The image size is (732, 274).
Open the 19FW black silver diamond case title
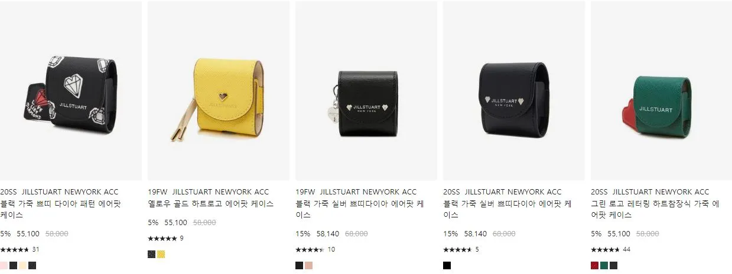click(360, 209)
